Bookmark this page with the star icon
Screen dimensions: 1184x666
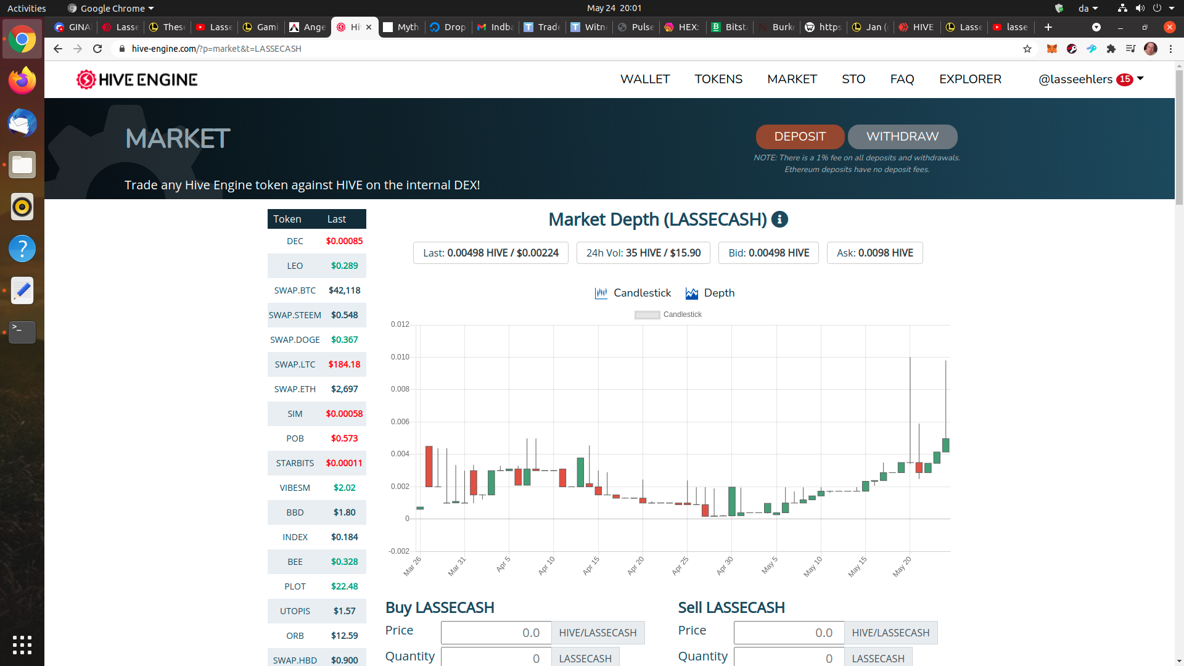pyautogui.click(x=1027, y=49)
